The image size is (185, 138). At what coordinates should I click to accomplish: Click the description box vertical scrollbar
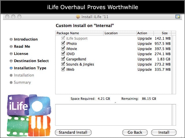point(173,115)
